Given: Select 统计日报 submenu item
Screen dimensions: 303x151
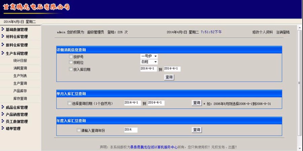Looking at the screenshot, I should [20, 61].
